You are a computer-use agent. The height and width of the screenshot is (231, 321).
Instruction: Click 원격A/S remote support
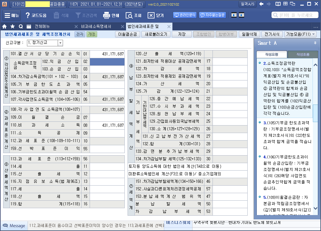[x=248, y=4]
